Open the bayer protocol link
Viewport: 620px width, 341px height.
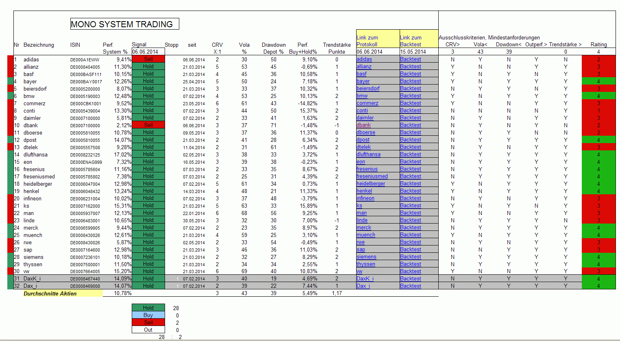point(363,81)
